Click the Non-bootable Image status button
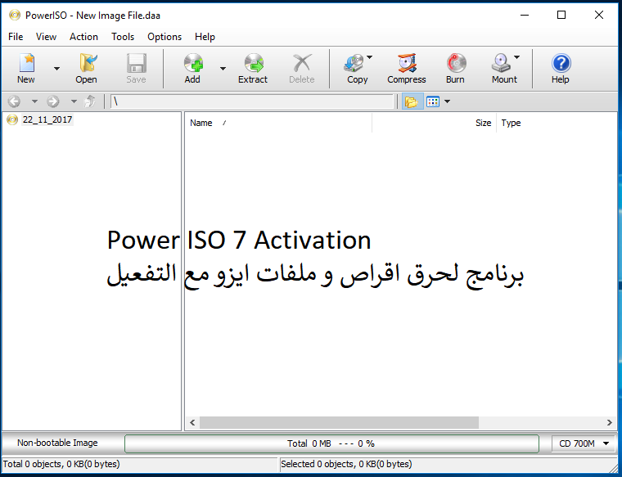This screenshot has width=622, height=477. coord(57,443)
